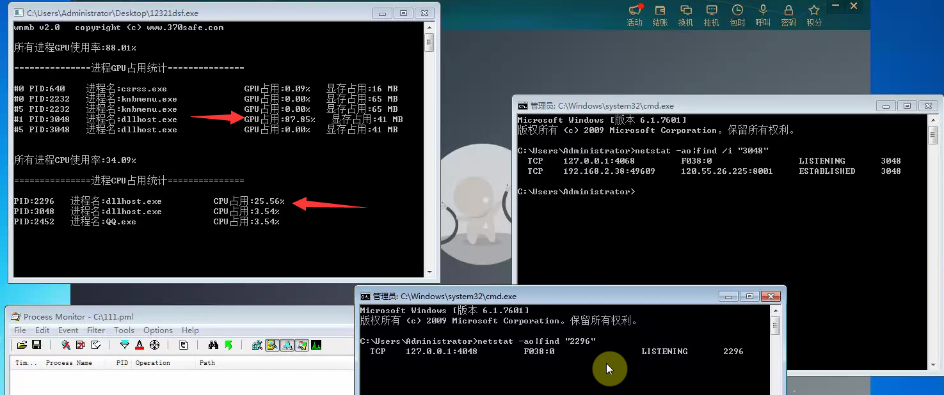The width and height of the screenshot is (944, 395).
Task: Toggle Show Network Activity
Action: pyautogui.click(x=287, y=345)
